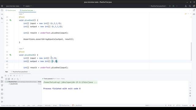Show more tool windows ellipsis
Viewport: 196px width, 110px height.
tap(2, 22)
